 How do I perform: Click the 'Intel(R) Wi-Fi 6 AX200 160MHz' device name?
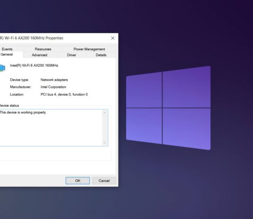click(34, 65)
